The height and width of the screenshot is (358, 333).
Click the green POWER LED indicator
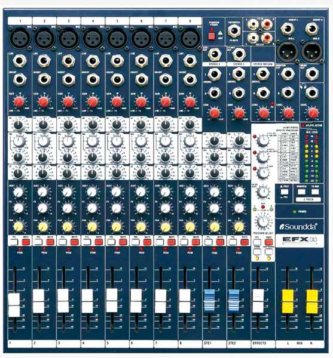295,212
